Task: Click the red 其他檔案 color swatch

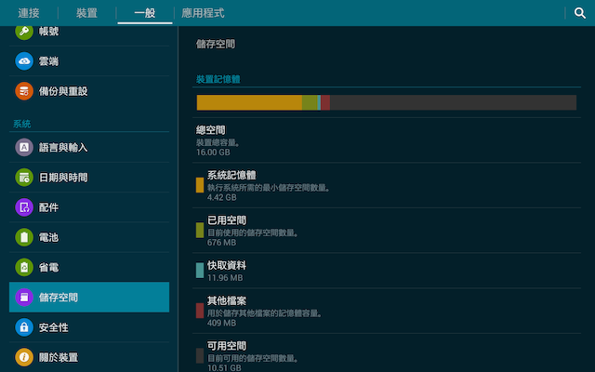Action: [200, 311]
